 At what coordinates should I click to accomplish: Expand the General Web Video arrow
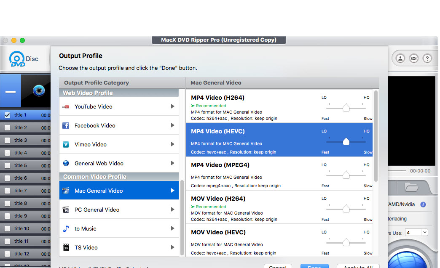172,163
